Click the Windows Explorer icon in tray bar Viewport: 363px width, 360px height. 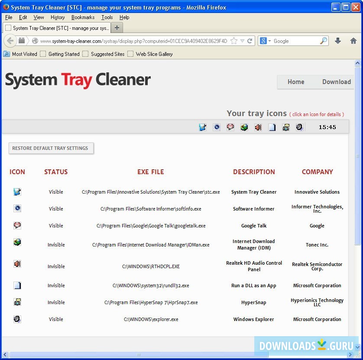point(300,127)
